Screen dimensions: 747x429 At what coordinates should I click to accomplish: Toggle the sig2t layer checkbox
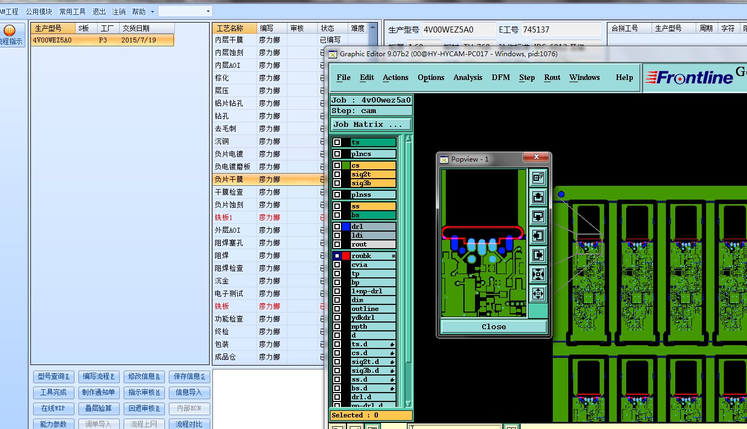(337, 174)
